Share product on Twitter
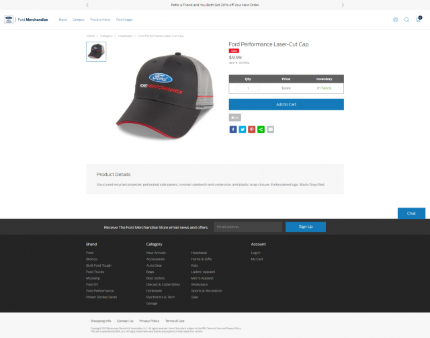Screen dimensions: 430x338 243,130
